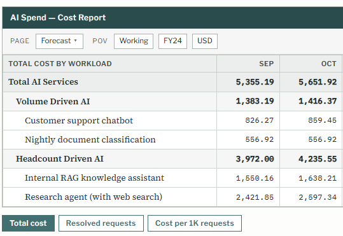The image size is (343, 236).
Task: Click the chatbot OCT value 859.45
Action: pos(311,120)
